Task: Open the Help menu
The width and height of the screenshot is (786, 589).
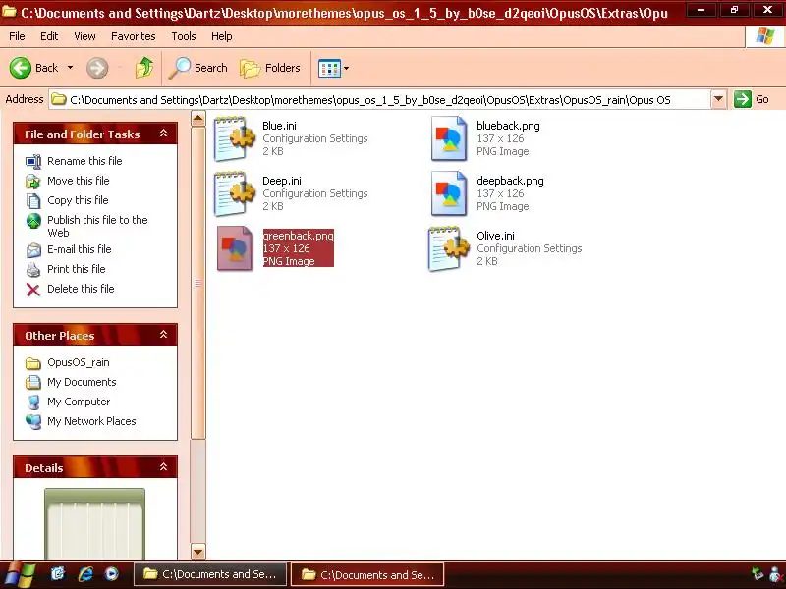Action: tap(222, 36)
